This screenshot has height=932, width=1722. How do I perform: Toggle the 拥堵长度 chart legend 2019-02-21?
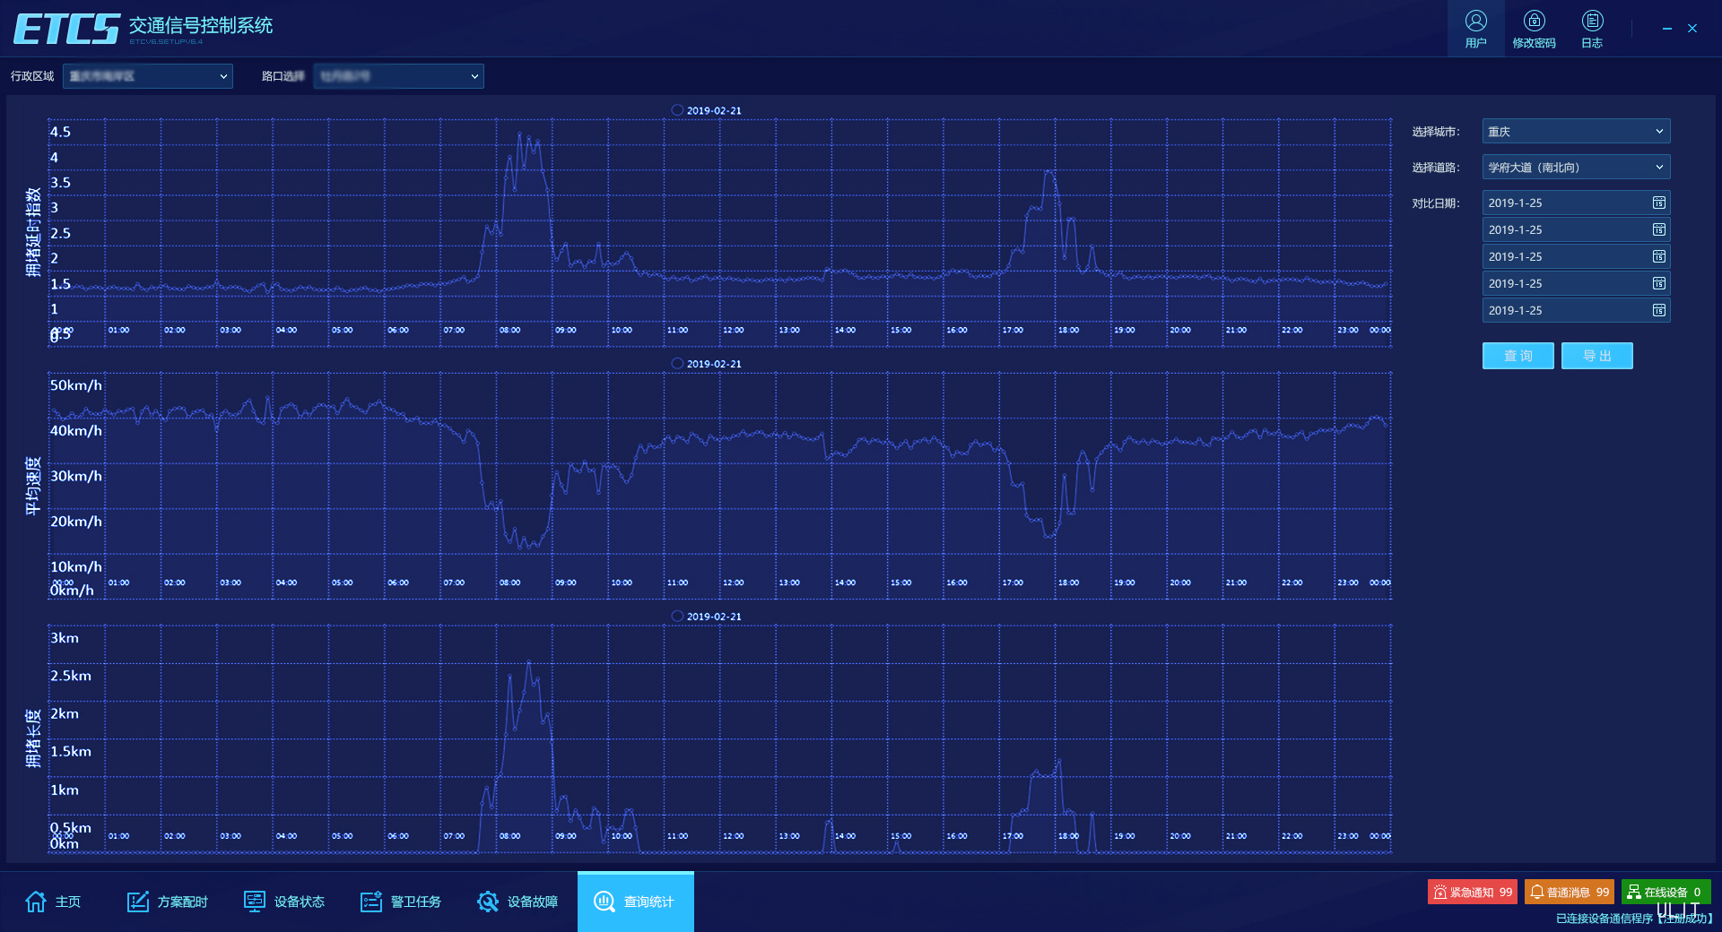tap(706, 617)
